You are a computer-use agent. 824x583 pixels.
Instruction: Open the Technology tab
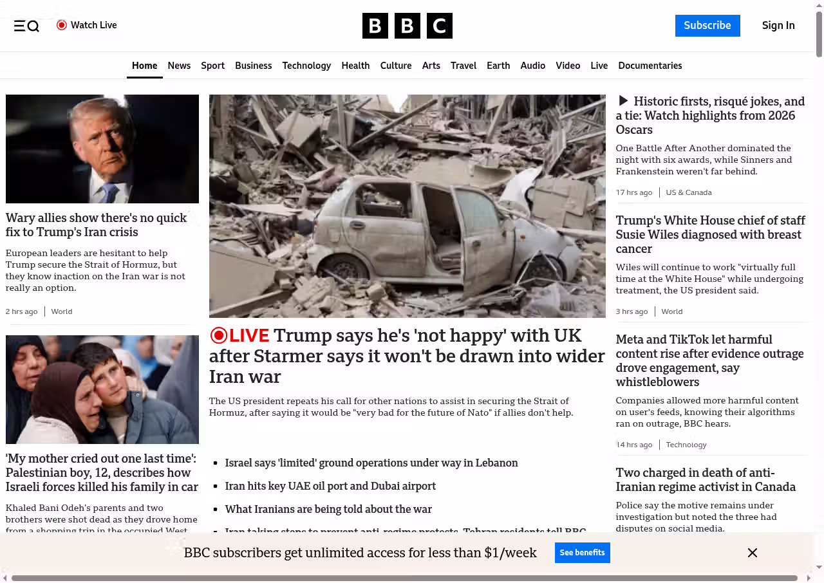pyautogui.click(x=306, y=66)
